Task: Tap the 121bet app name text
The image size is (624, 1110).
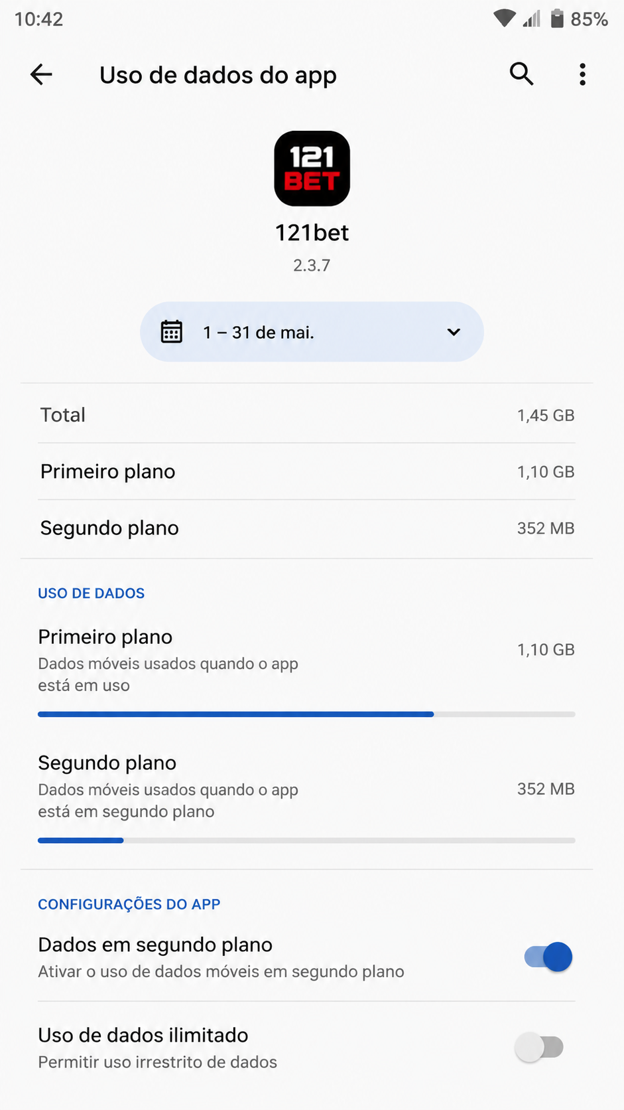Action: [x=312, y=232]
